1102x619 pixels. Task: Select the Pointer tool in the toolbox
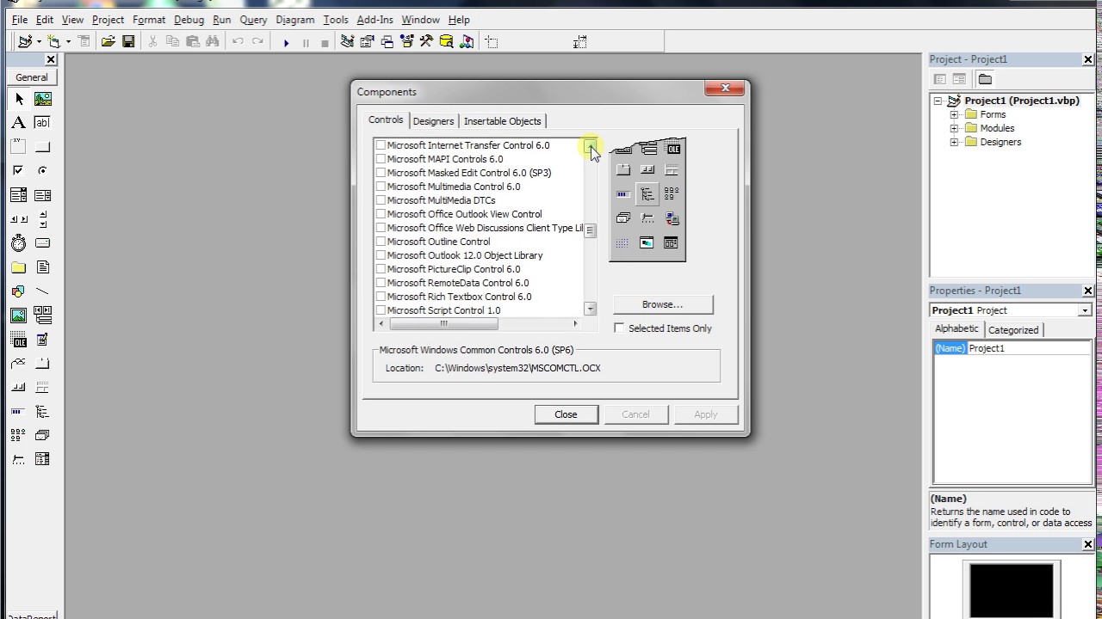point(19,99)
